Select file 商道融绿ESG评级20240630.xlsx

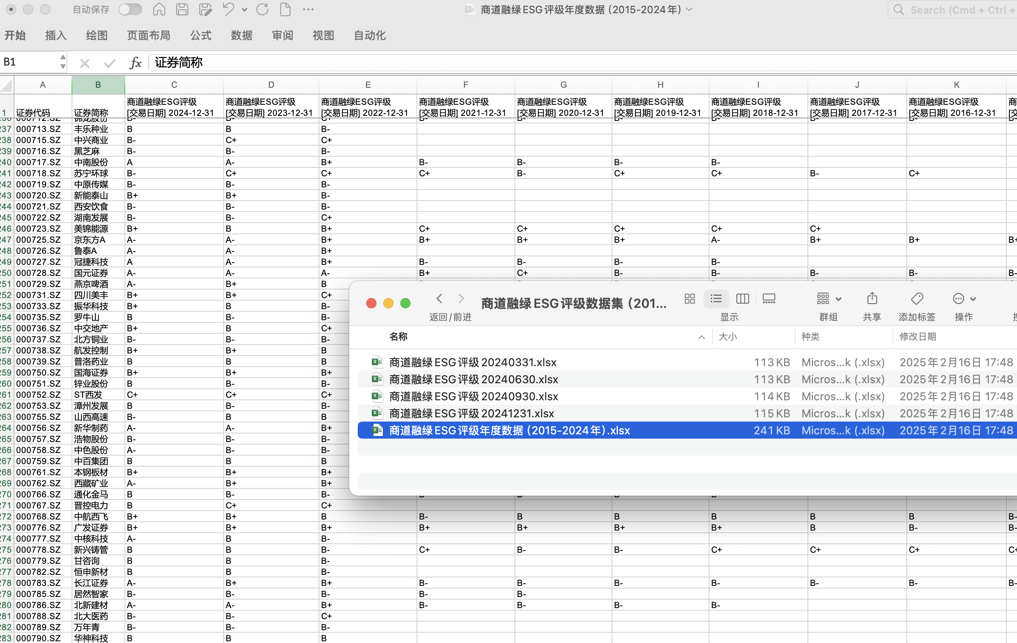[x=473, y=379]
